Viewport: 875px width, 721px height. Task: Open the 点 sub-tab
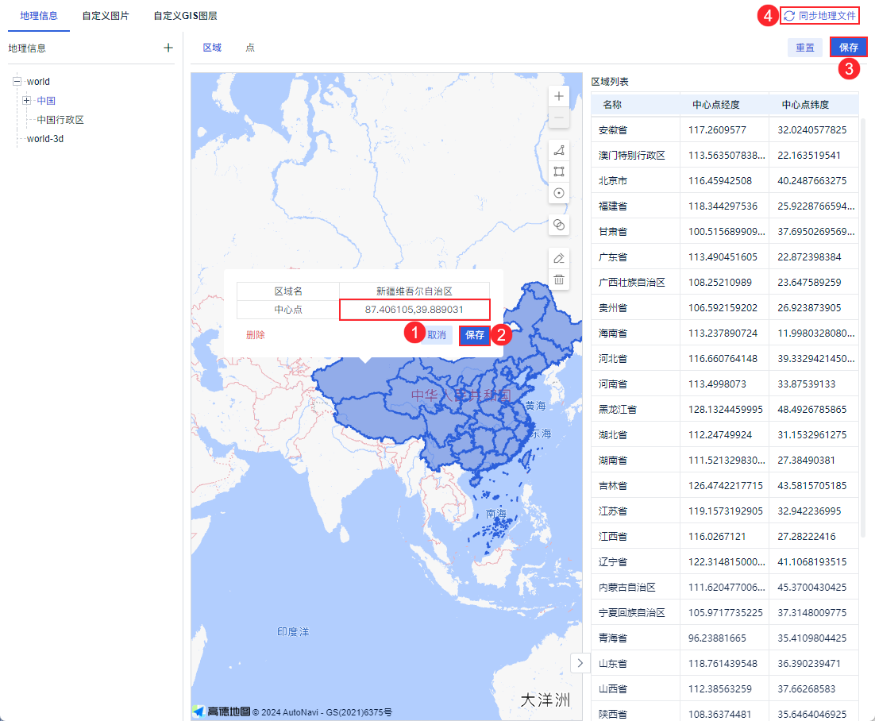250,48
